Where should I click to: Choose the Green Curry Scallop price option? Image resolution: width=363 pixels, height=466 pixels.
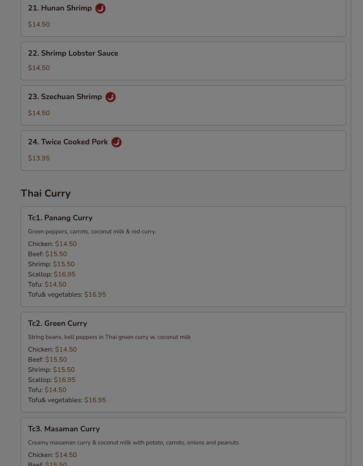click(x=52, y=379)
